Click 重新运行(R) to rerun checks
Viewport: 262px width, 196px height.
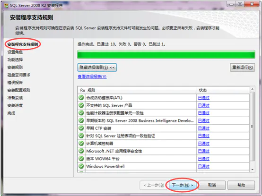point(243,68)
